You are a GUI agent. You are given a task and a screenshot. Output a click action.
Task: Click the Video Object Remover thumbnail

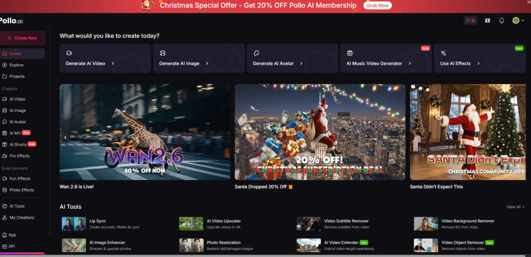[x=426, y=246]
